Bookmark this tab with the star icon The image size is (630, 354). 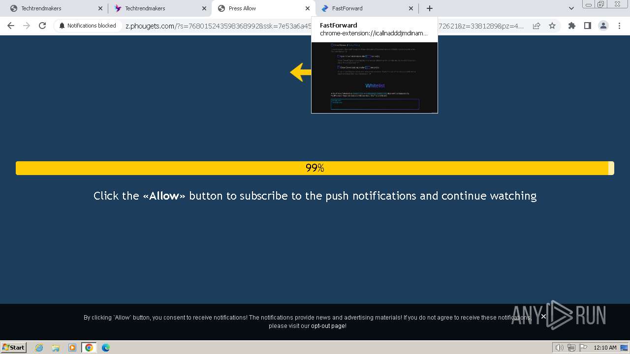tap(552, 26)
